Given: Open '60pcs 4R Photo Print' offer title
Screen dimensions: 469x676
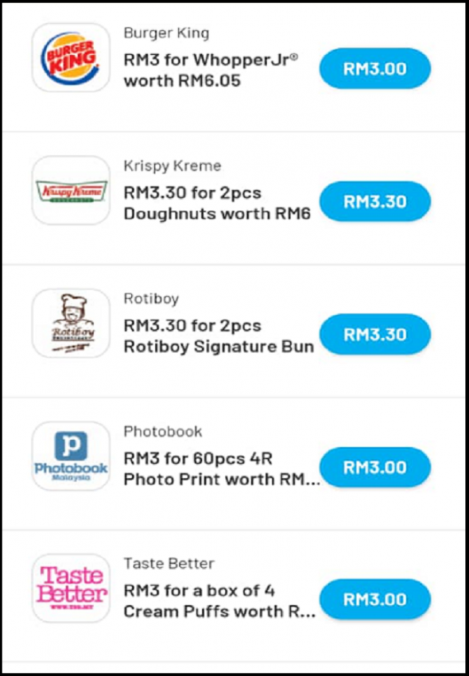Looking at the screenshot, I should (222, 468).
